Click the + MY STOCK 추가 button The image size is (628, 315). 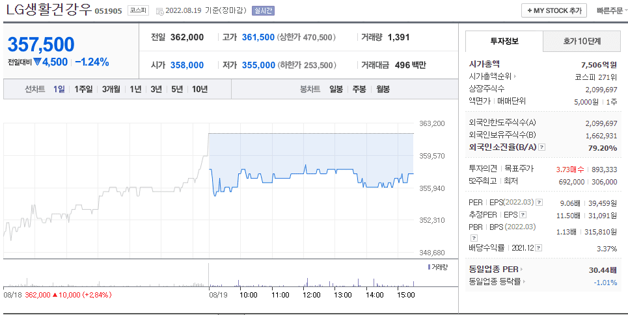[554, 11]
